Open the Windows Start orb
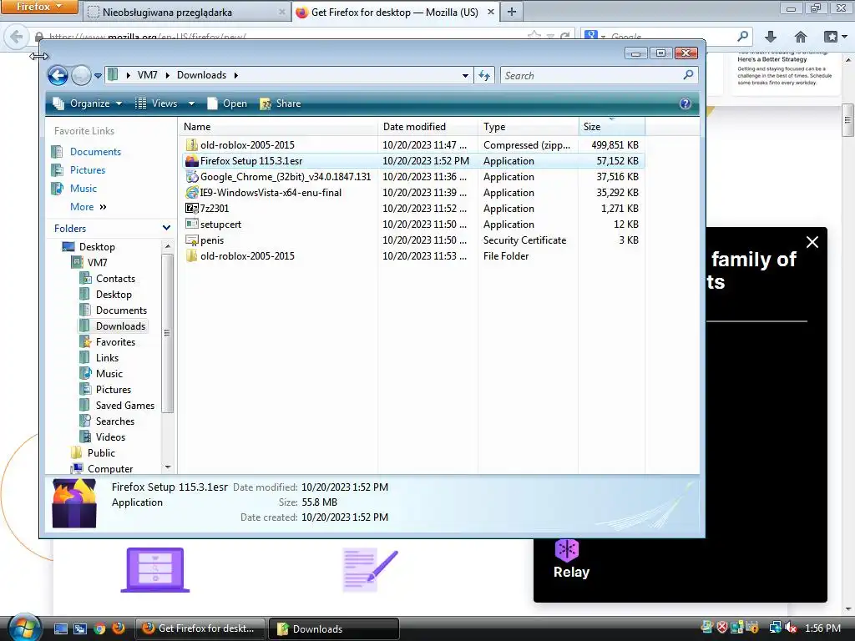This screenshot has height=641, width=855. (24, 628)
